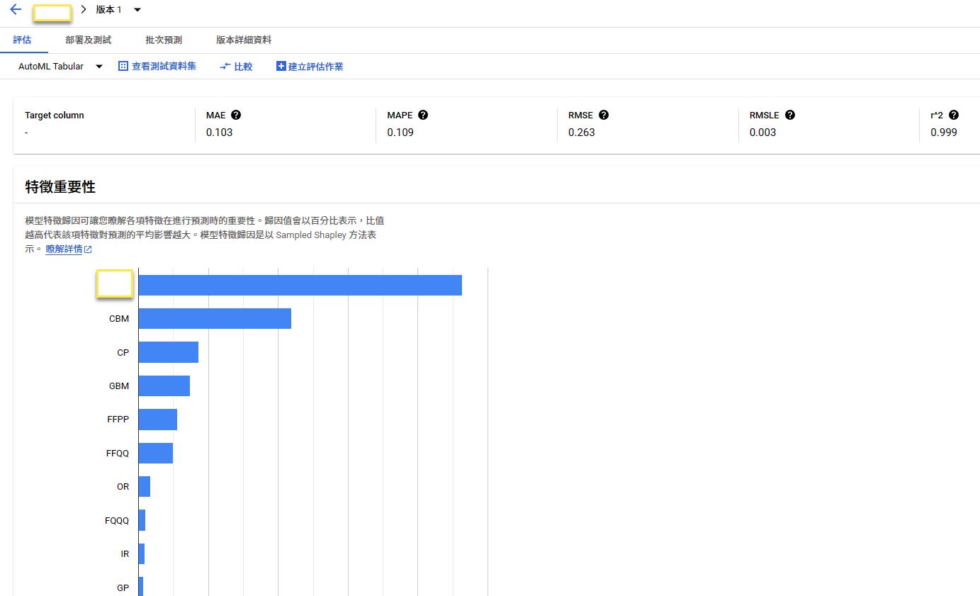Open the AutoML Tabular dropdown

coord(99,67)
